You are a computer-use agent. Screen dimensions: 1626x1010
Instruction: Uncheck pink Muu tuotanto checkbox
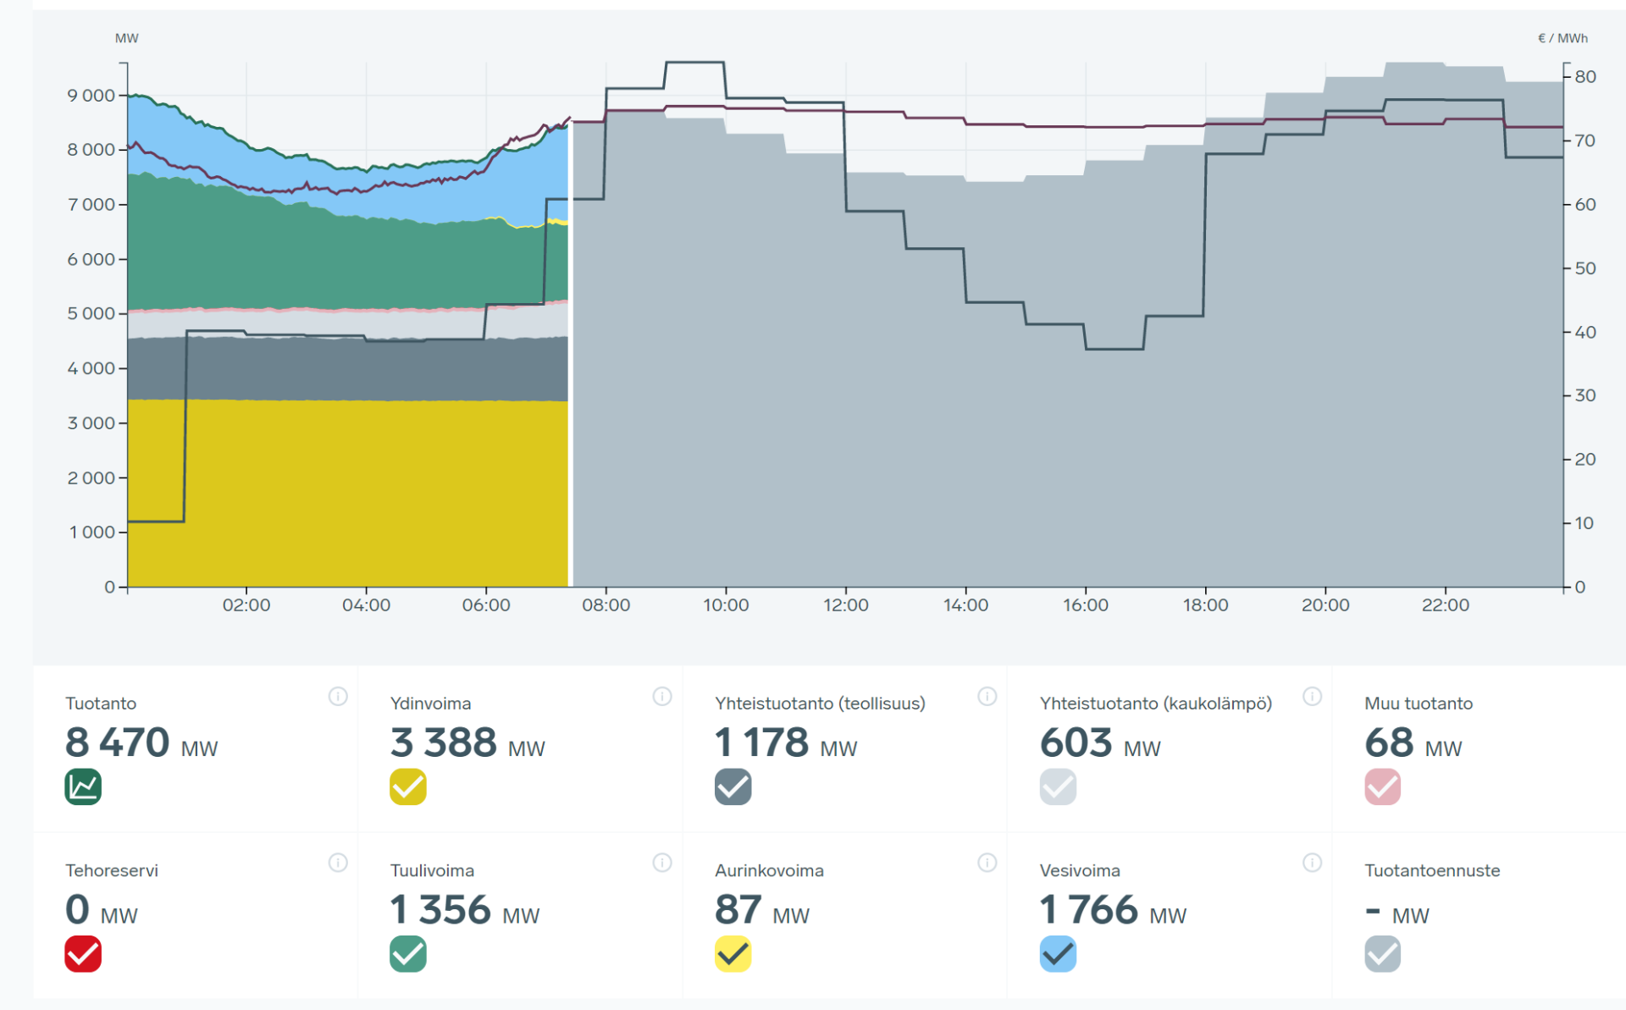[1382, 786]
